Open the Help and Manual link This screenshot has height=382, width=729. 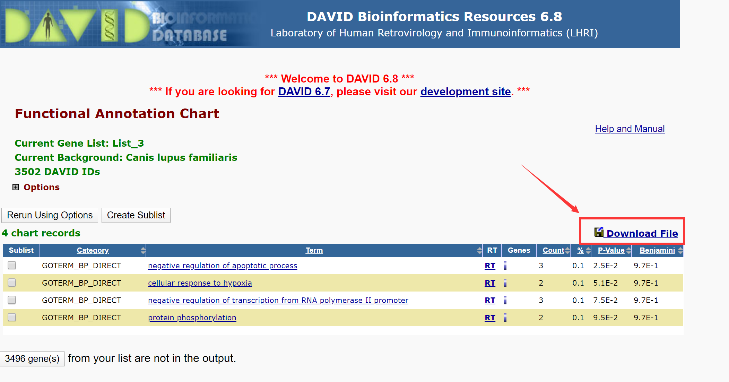click(x=630, y=129)
